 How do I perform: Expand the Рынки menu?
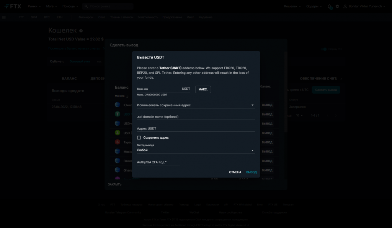coord(34,6)
